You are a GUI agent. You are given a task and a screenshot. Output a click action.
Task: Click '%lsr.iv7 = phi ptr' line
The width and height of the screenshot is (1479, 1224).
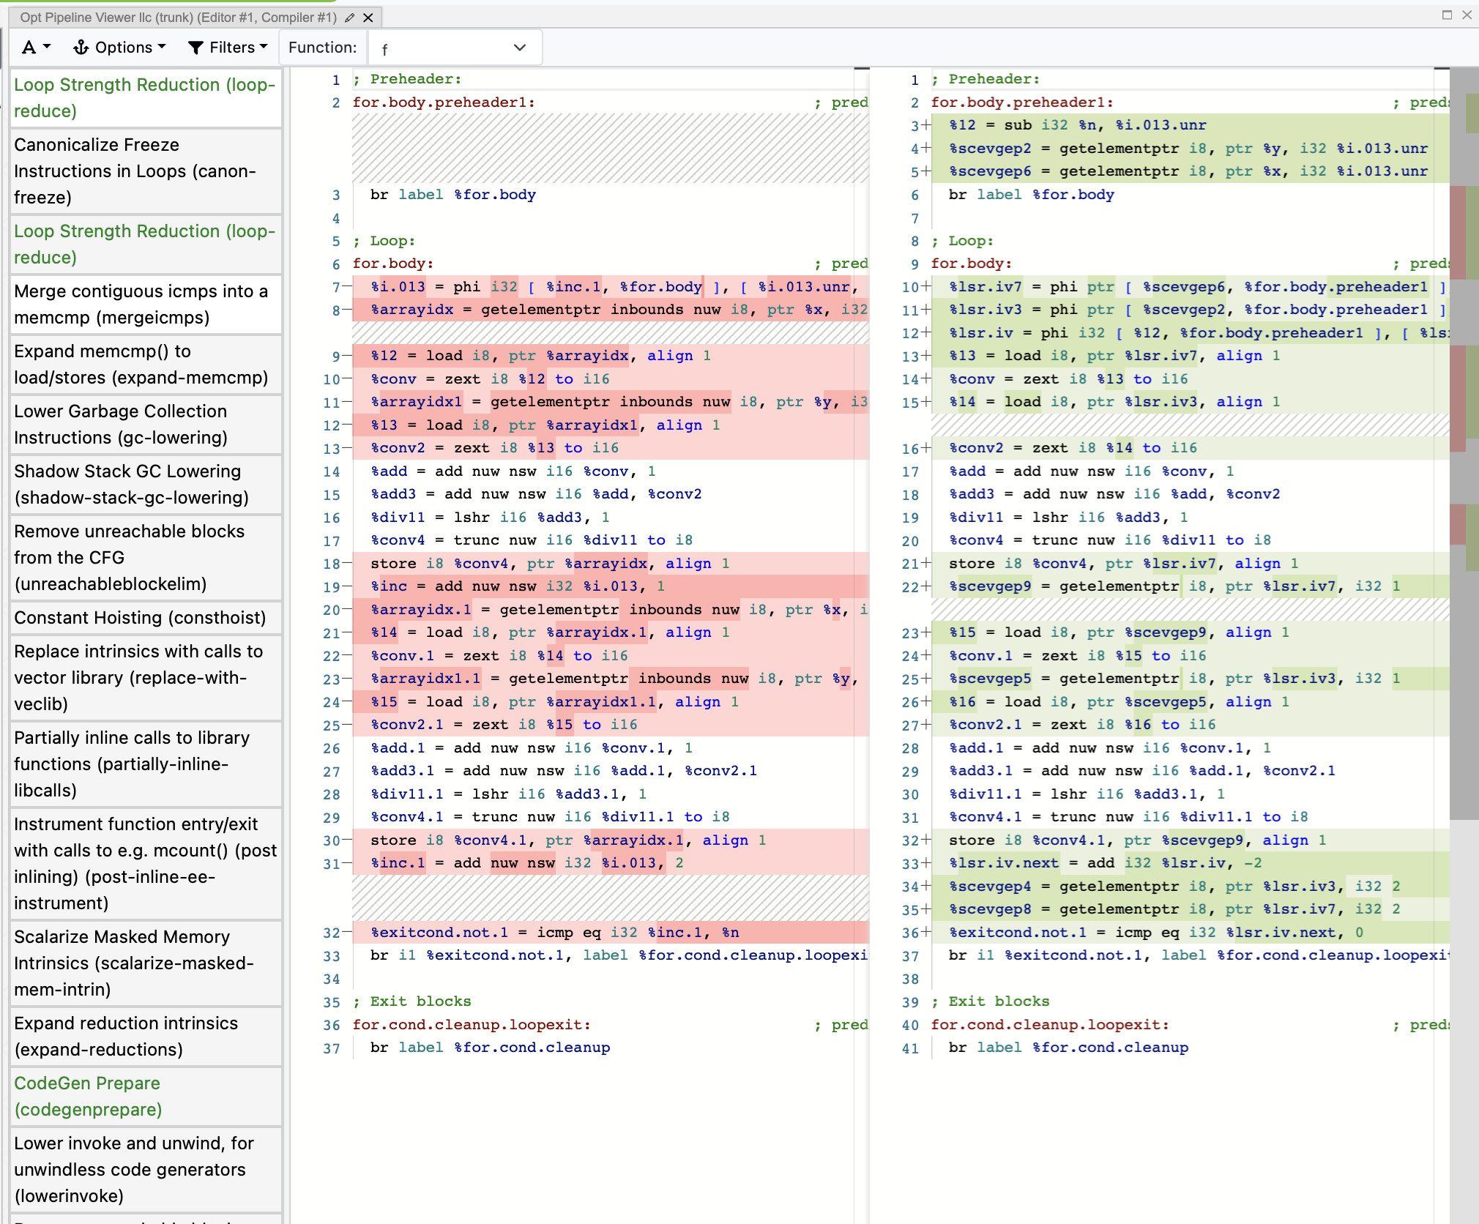(x=1199, y=287)
